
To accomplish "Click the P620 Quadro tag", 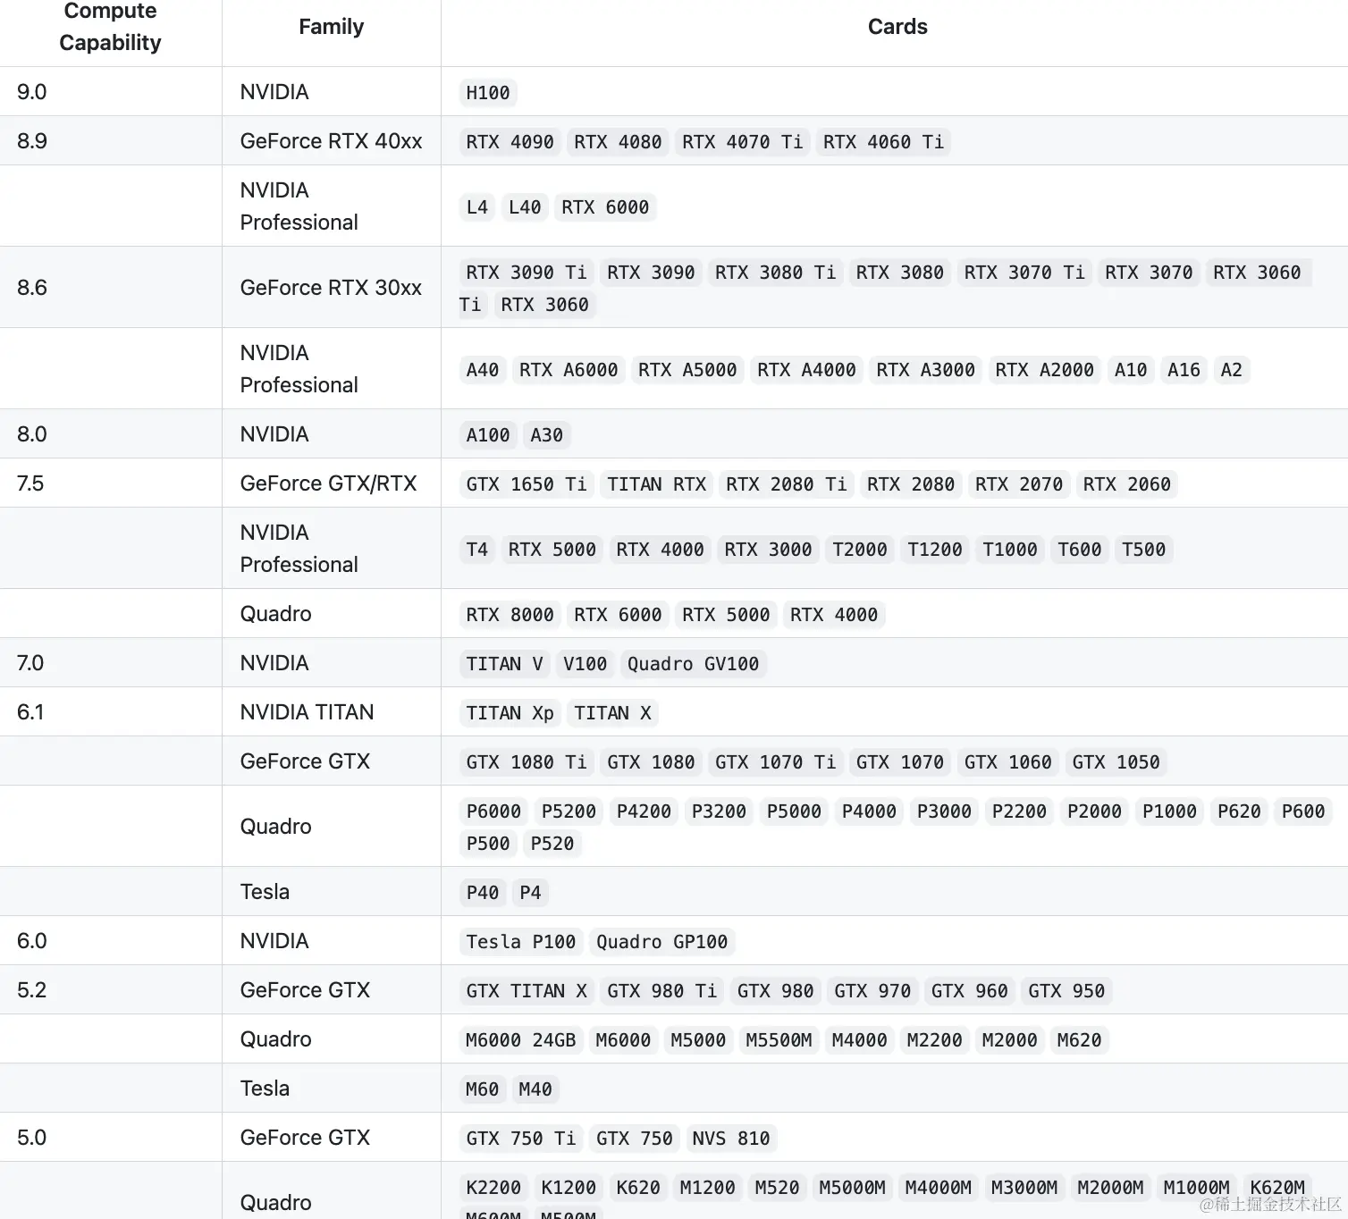I will [x=1239, y=811].
